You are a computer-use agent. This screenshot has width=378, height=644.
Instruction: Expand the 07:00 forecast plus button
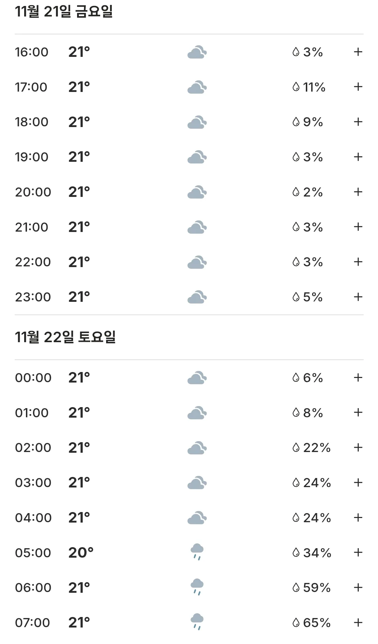coord(358,623)
